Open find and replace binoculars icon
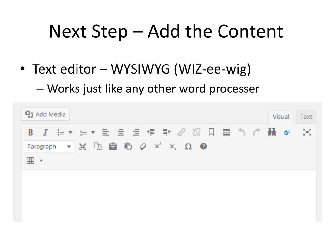The width and height of the screenshot is (332, 249). coord(272,132)
